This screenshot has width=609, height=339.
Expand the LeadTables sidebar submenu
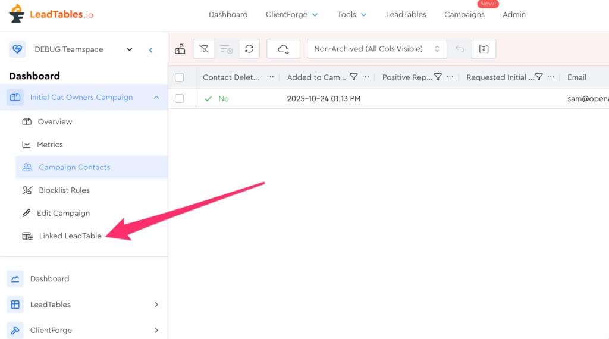tap(156, 305)
